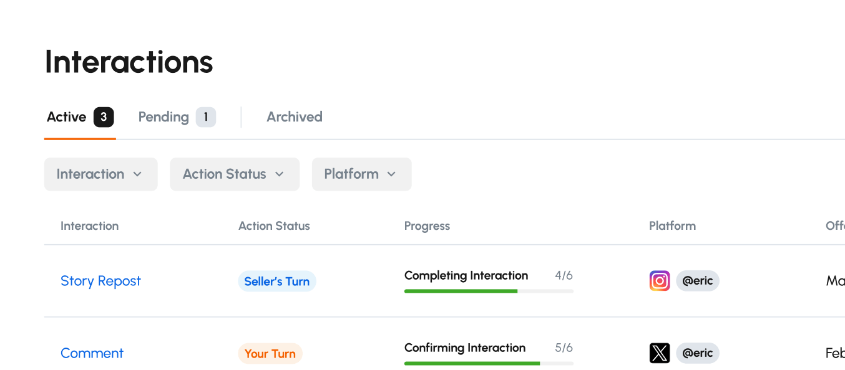The height and width of the screenshot is (370, 845).
Task: Expand the Interaction filter dropdown
Action: point(100,174)
